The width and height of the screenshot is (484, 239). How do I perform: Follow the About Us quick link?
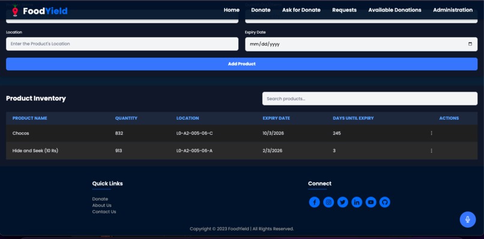tap(102, 205)
